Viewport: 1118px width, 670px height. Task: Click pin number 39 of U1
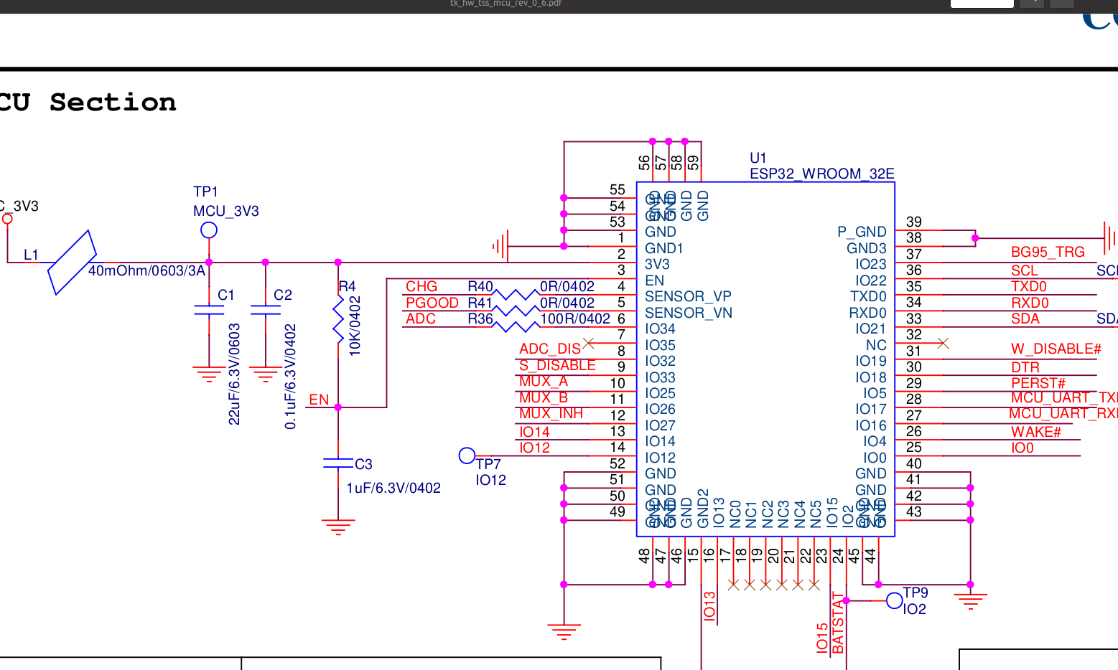click(x=914, y=222)
